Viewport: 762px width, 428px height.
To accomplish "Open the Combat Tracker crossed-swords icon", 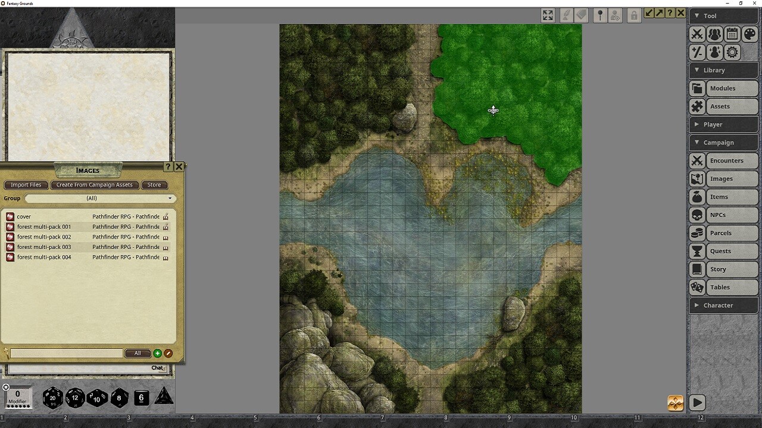I will point(697,34).
